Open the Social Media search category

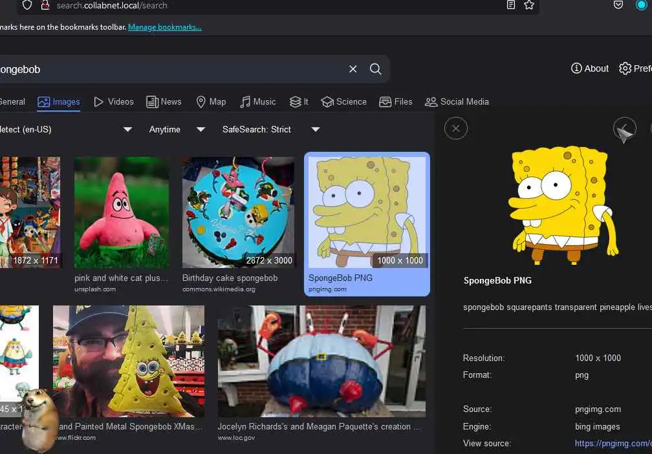click(x=457, y=101)
